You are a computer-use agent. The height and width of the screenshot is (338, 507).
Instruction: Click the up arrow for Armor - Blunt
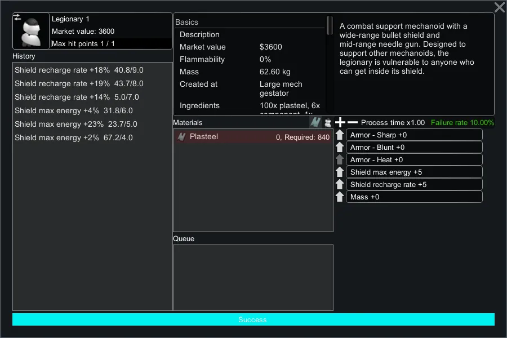340,148
